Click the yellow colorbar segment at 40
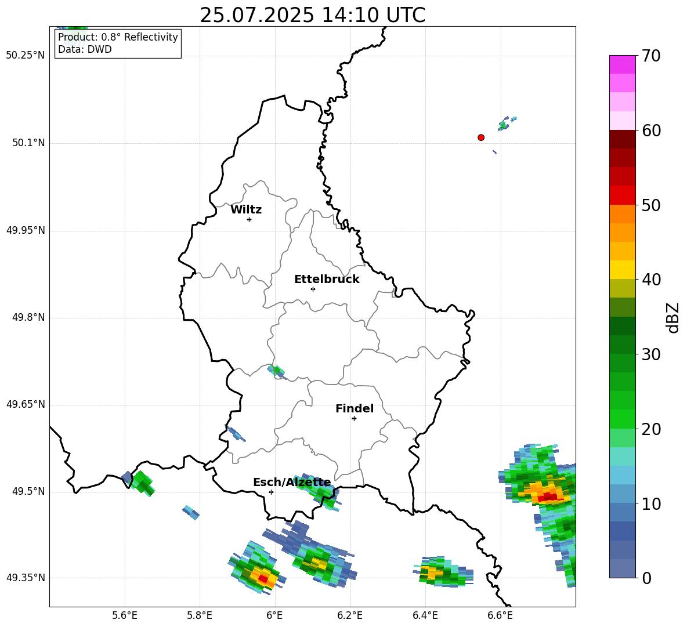This screenshot has height=627, width=687. click(622, 270)
